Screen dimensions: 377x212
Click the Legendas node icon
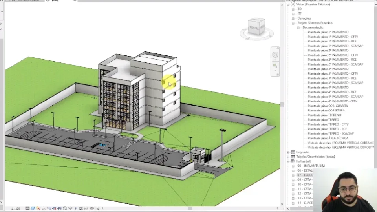pos(293,152)
